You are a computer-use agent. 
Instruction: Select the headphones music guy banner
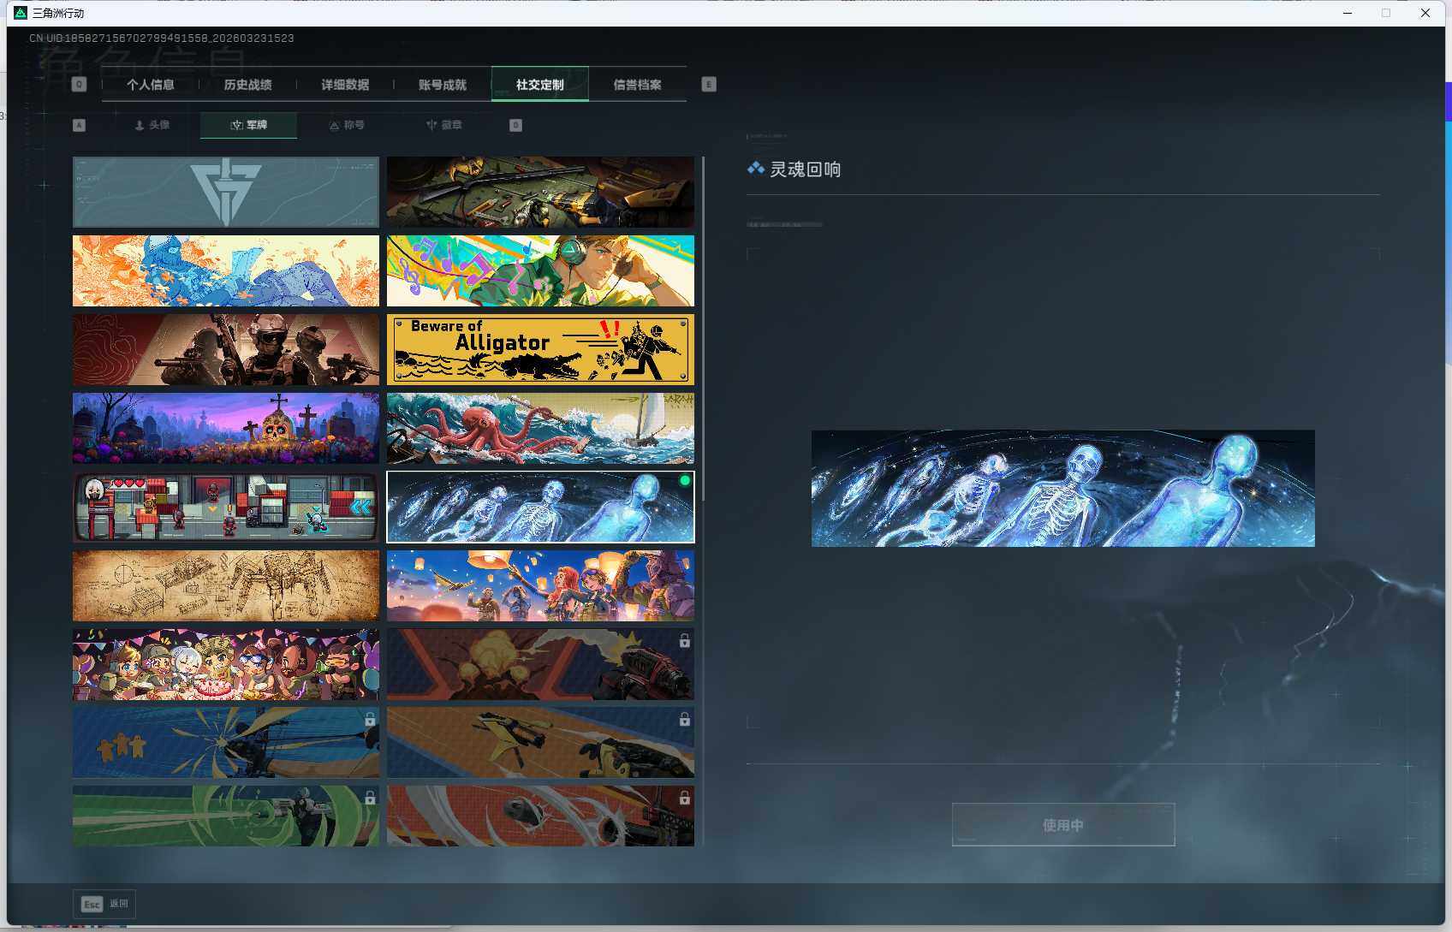pyautogui.click(x=540, y=270)
